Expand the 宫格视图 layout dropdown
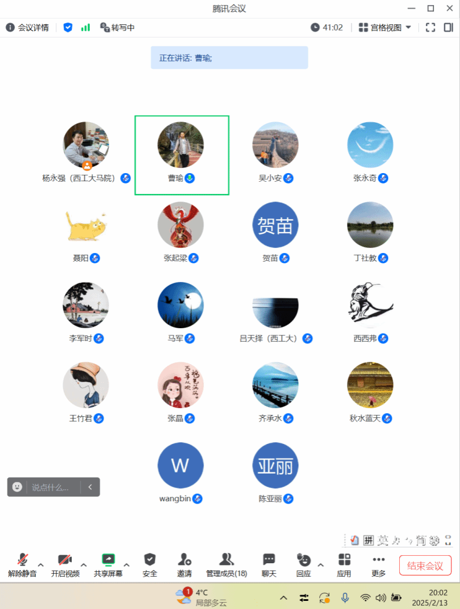Viewport: 460px width, 609px height. coord(385,28)
